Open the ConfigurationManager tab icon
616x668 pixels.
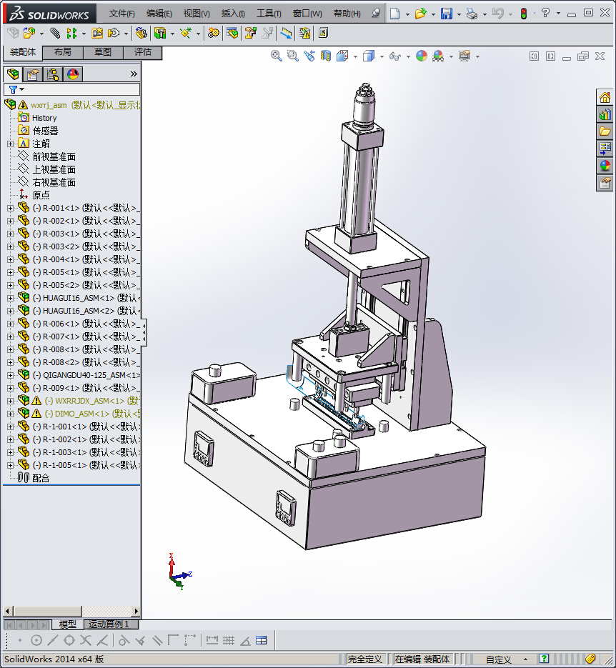pos(53,74)
